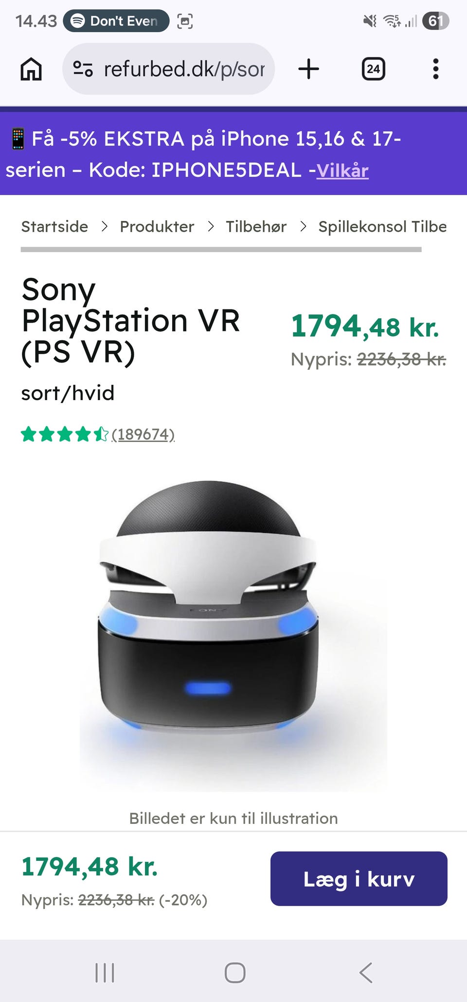Viewport: 467px width, 1002px height.
Task: Tap the browser home icon
Action: click(x=31, y=69)
